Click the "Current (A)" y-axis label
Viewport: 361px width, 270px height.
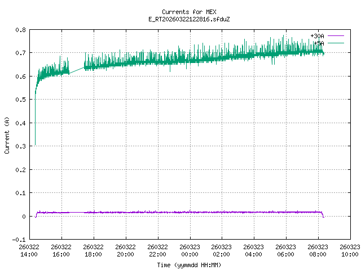click(x=7, y=134)
